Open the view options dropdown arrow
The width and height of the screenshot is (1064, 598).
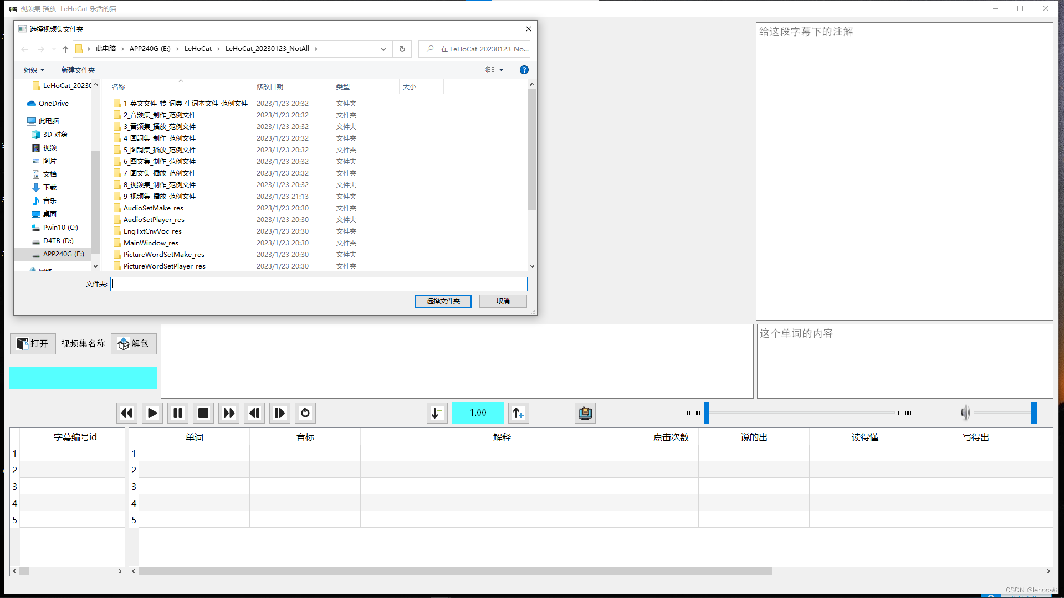pyautogui.click(x=501, y=70)
